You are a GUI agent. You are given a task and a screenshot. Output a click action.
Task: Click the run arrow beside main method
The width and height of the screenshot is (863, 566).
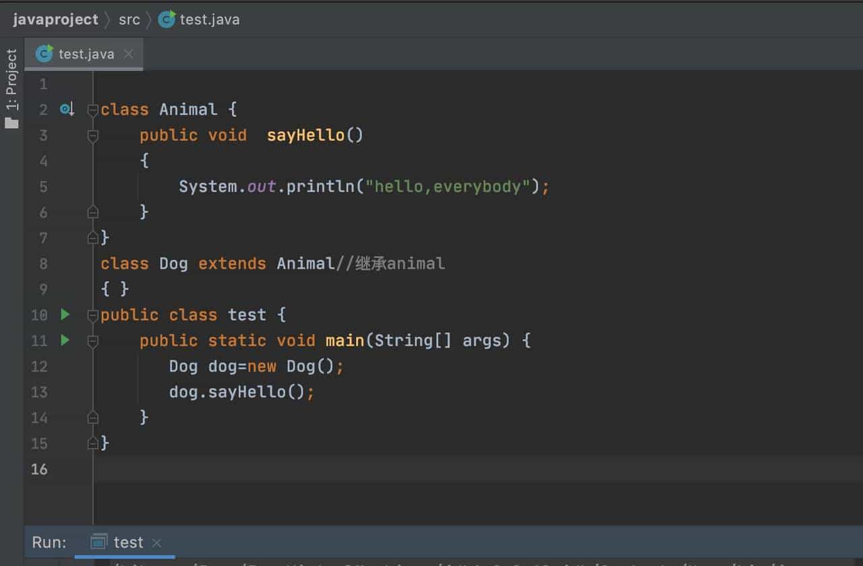click(65, 340)
